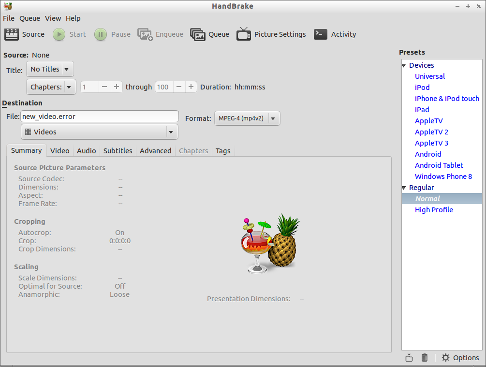The height and width of the screenshot is (367, 486).
Task: Click the start chapter number field
Action: 89,87
